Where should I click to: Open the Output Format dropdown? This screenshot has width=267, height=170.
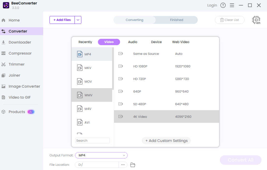tap(101, 155)
